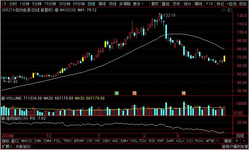Image resolution: width=249 pixels, height=150 pixels.
Task: Expand the 扩展 panel at bottom-left
Action: coord(7,147)
